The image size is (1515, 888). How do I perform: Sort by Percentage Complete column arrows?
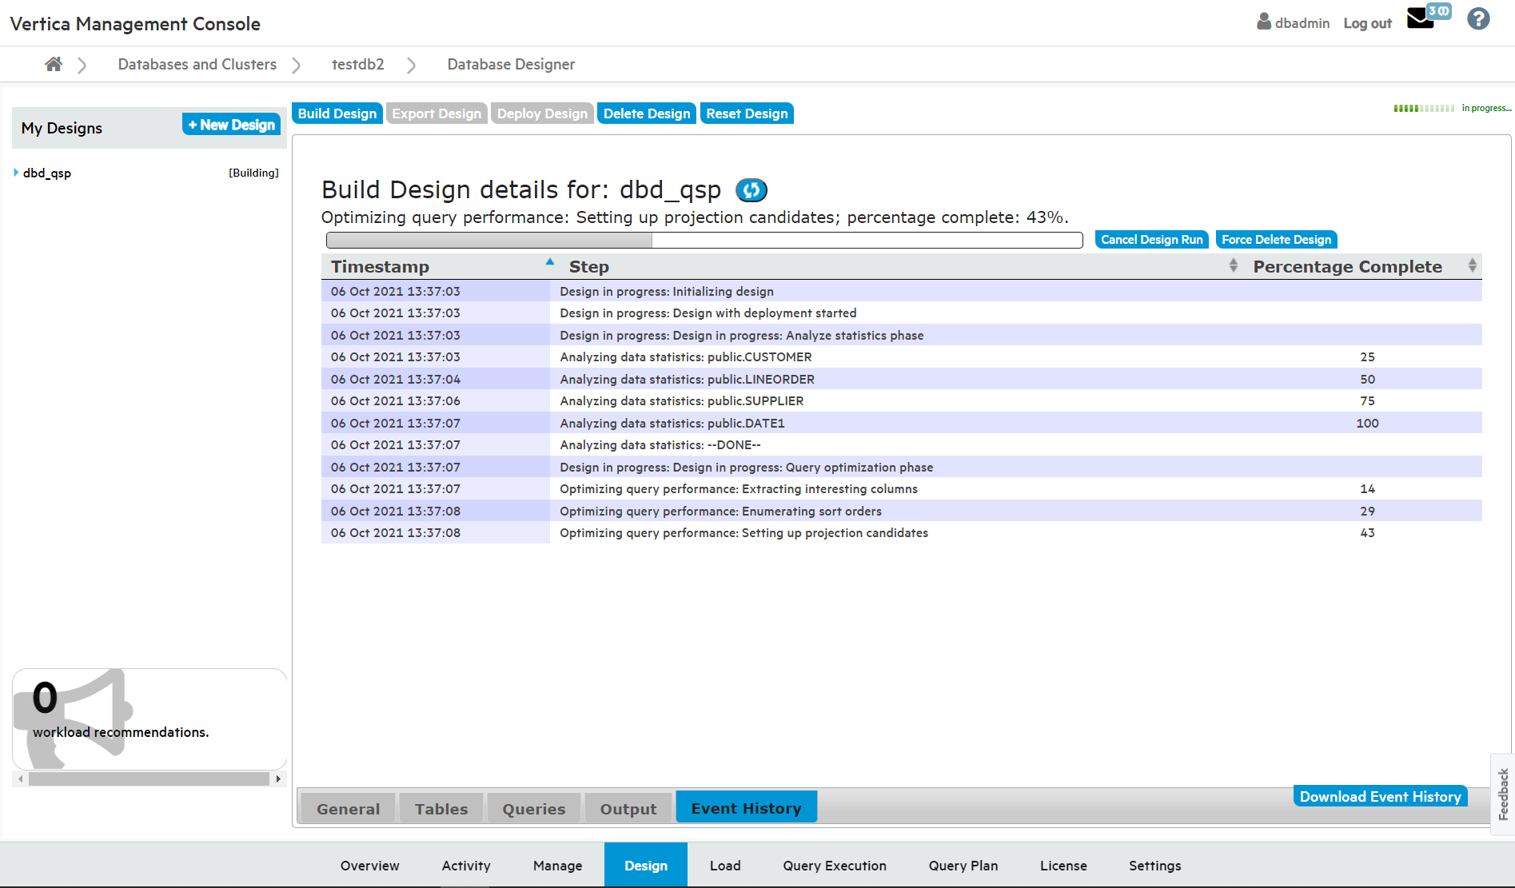click(x=1473, y=265)
